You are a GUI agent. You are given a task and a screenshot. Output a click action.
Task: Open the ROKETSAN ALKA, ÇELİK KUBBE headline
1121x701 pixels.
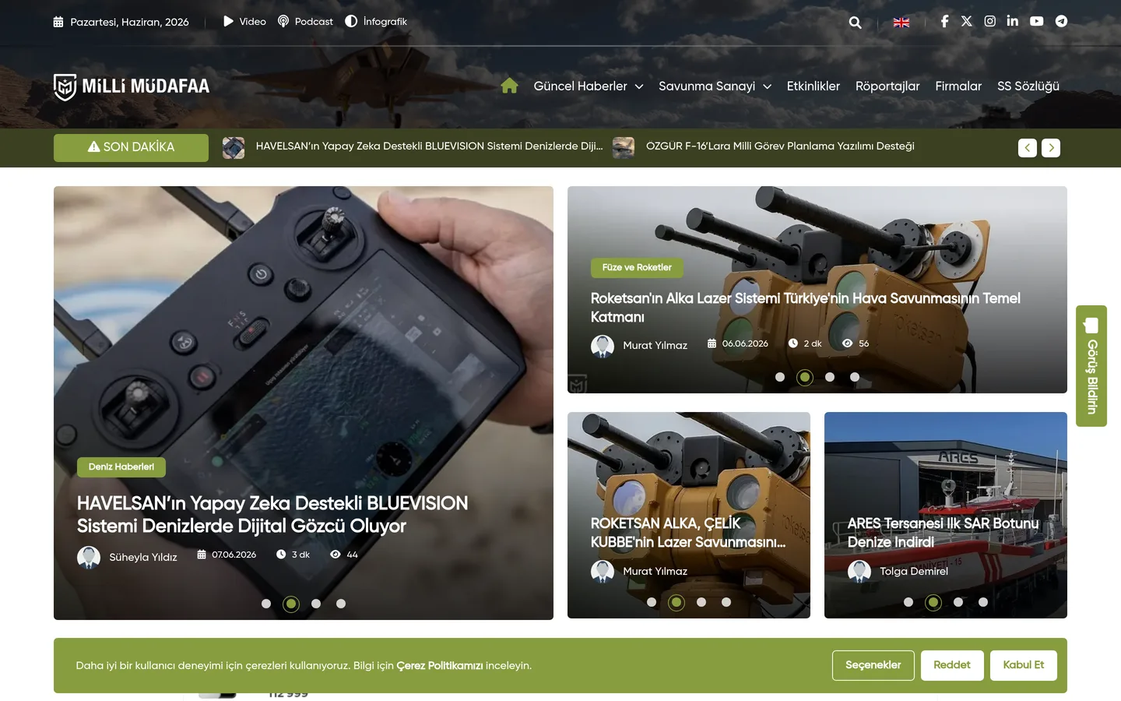coord(688,533)
